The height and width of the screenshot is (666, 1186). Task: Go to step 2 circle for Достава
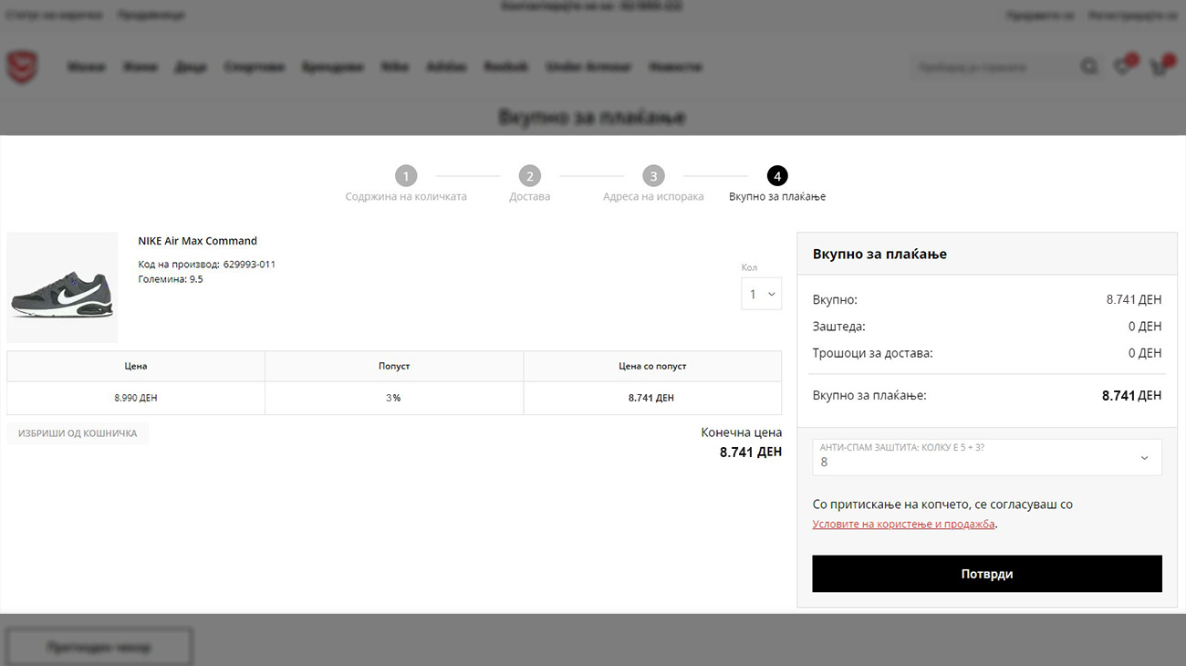click(529, 176)
